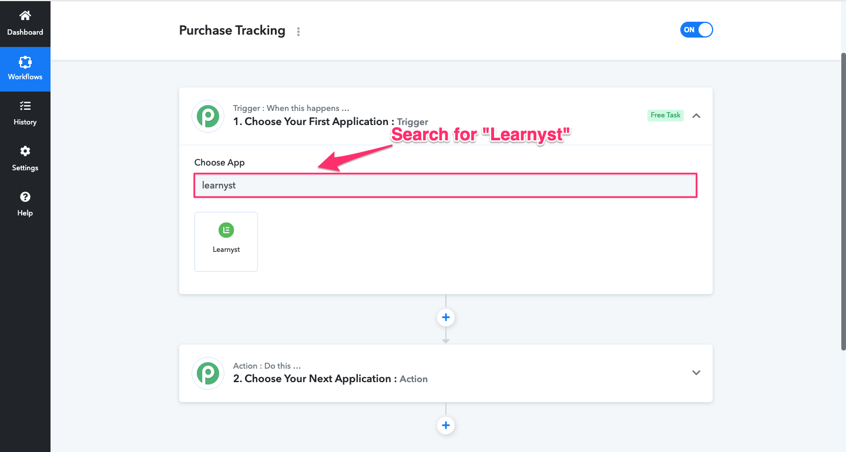
Task: Open the Dashboard from the sidebar
Action: tap(25, 24)
